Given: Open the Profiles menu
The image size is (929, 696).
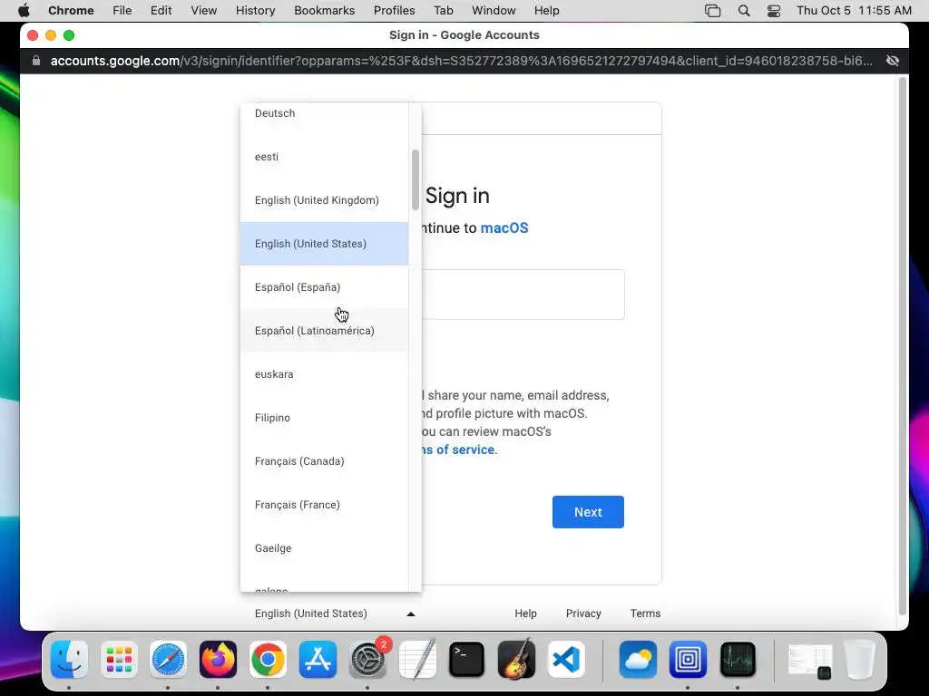Looking at the screenshot, I should [394, 11].
